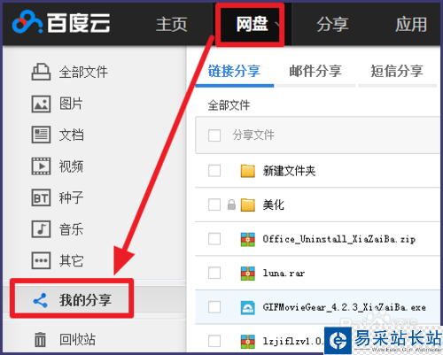443x355 pixels.
Task: Open 回收站 recycle bin
Action: [77, 339]
